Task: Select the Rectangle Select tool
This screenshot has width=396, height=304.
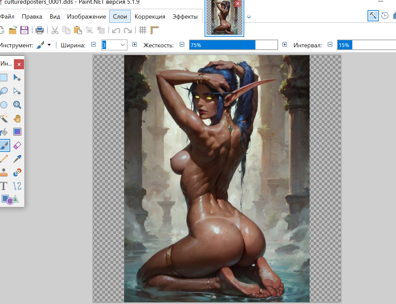Action: pos(3,77)
